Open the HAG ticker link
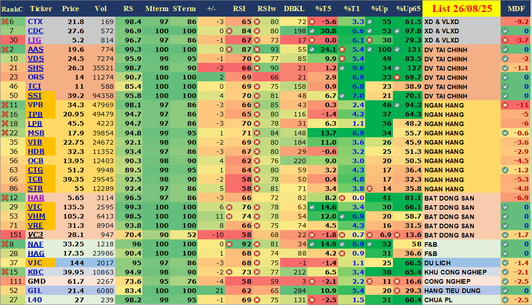Screen dimensions: 532x305 [x=36, y=253]
